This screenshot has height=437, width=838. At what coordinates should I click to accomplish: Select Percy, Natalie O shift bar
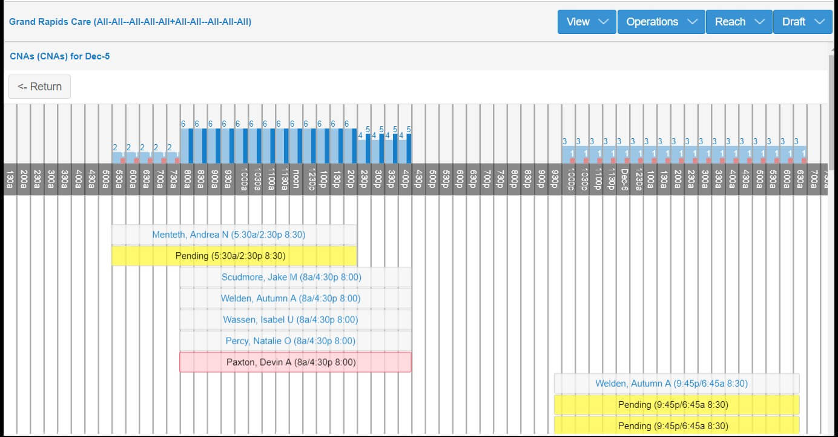295,341
